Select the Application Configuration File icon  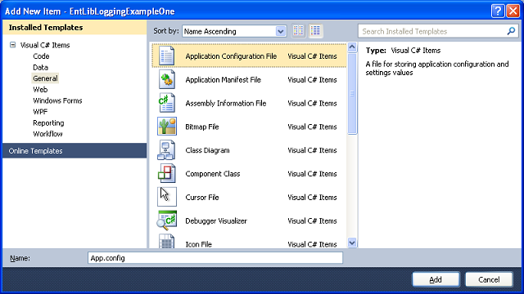click(x=166, y=56)
